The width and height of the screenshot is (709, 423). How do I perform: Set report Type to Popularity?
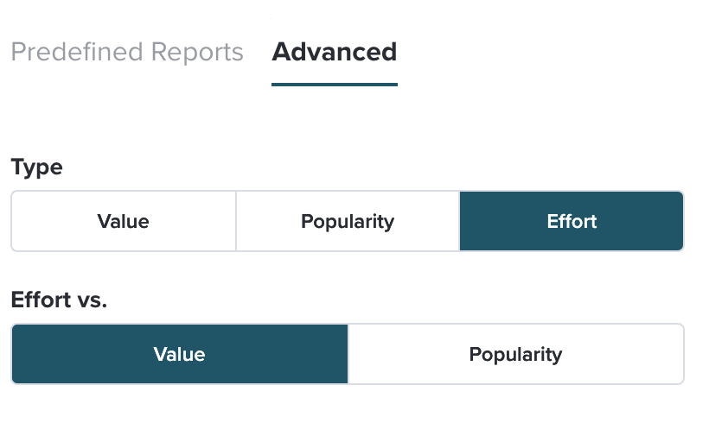(348, 221)
